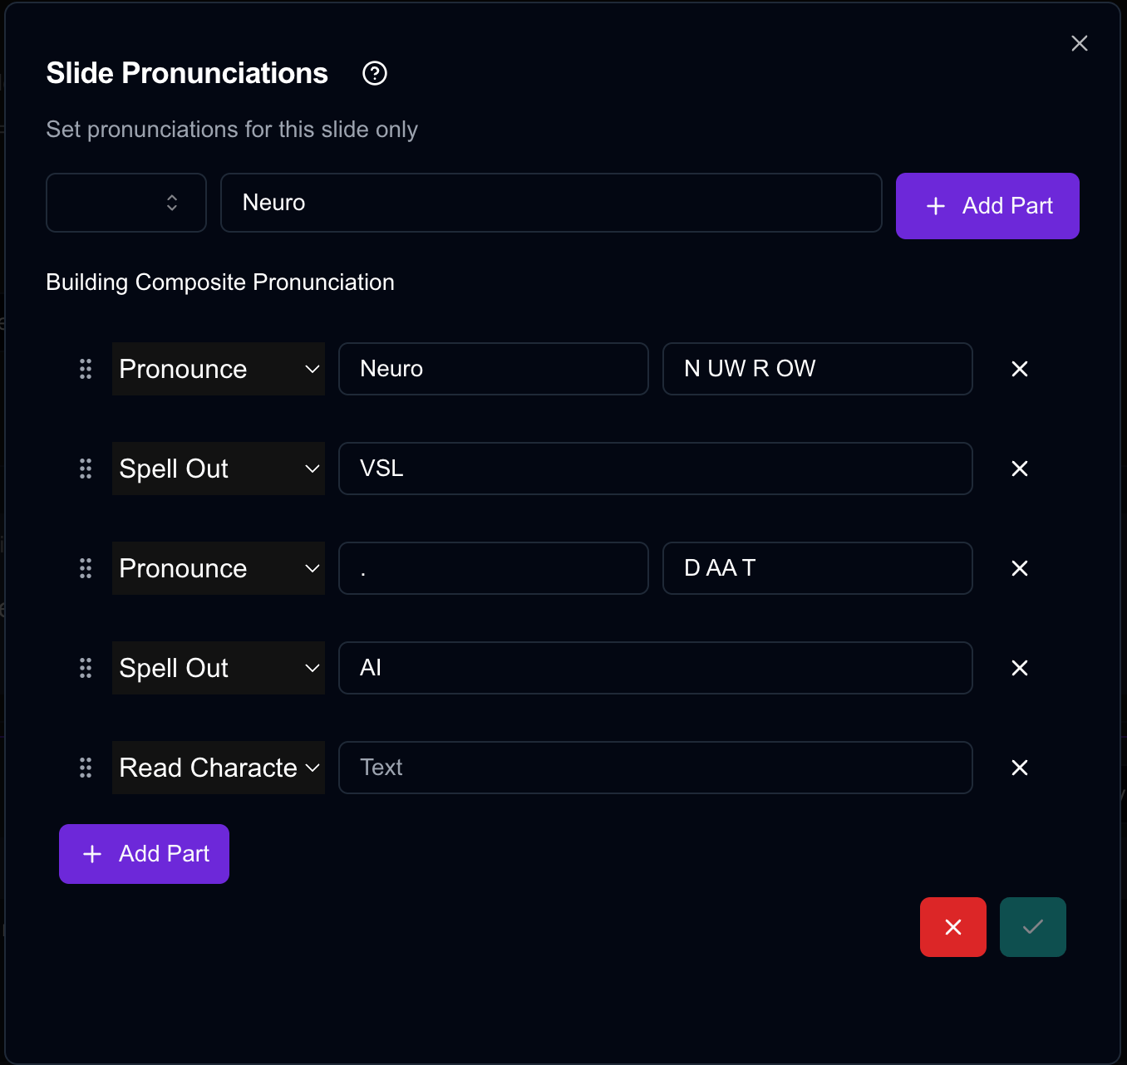Click the top Add Part button
Image resolution: width=1127 pixels, height=1065 pixels.
(987, 206)
